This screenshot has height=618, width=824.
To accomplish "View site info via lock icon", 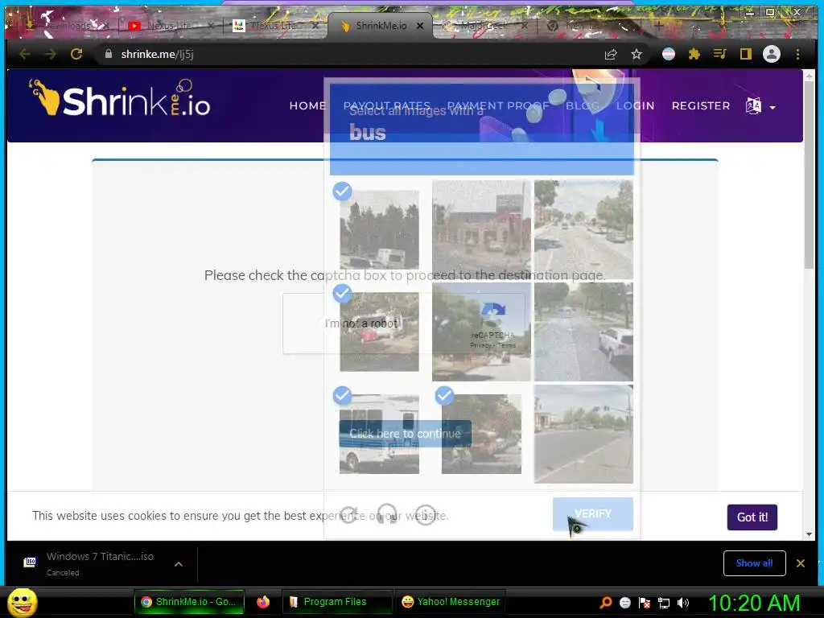I will 109,54.
